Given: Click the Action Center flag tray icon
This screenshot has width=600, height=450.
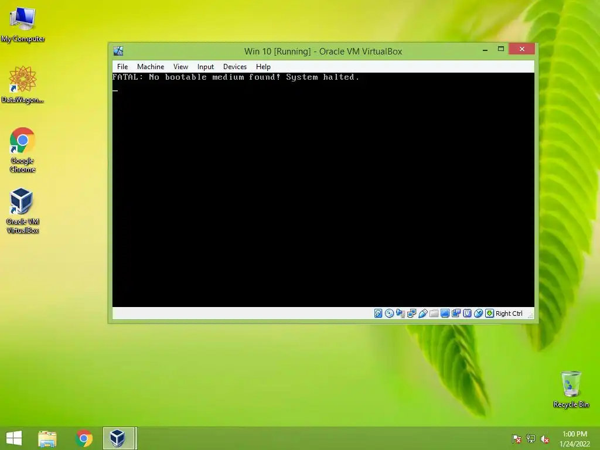Looking at the screenshot, I should 517,439.
